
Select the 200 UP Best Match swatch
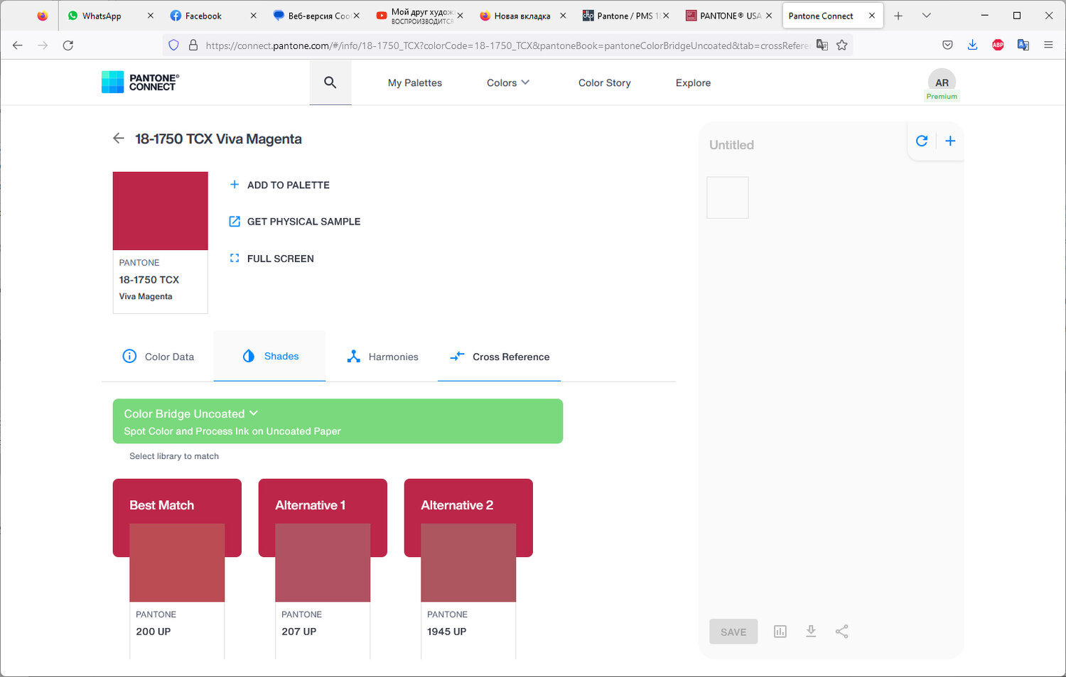click(x=177, y=563)
